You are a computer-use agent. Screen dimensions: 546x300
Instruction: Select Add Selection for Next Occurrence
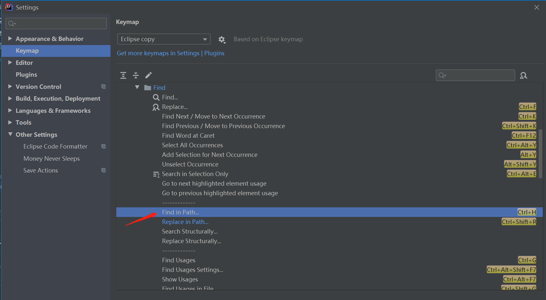210,155
